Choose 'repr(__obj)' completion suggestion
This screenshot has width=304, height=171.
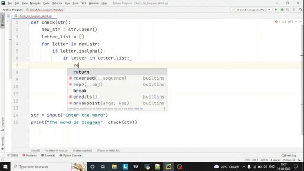tap(117, 85)
